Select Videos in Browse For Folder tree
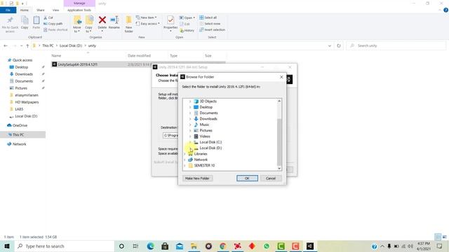 point(205,136)
